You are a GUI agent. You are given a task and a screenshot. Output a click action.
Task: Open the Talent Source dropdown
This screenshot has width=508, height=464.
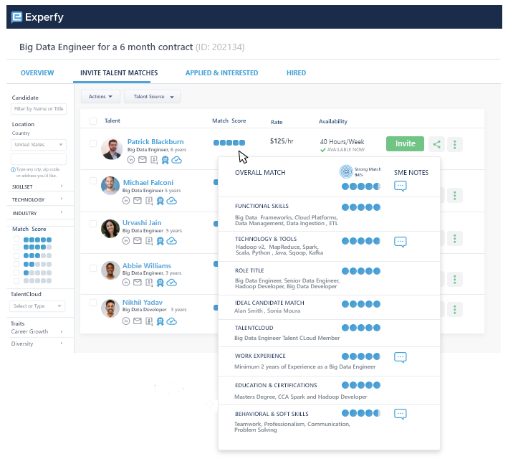pyautogui.click(x=153, y=97)
